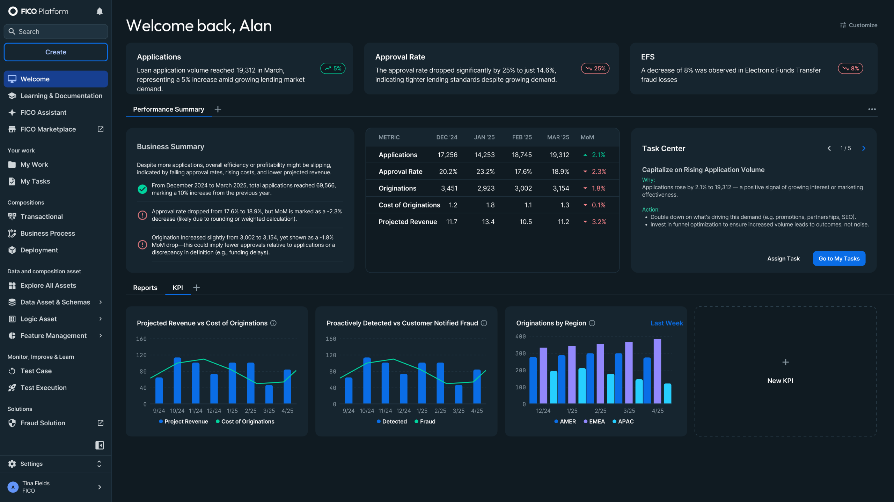Image resolution: width=894 pixels, height=502 pixels.
Task: Click the Deployment cube icon
Action: pyautogui.click(x=12, y=250)
